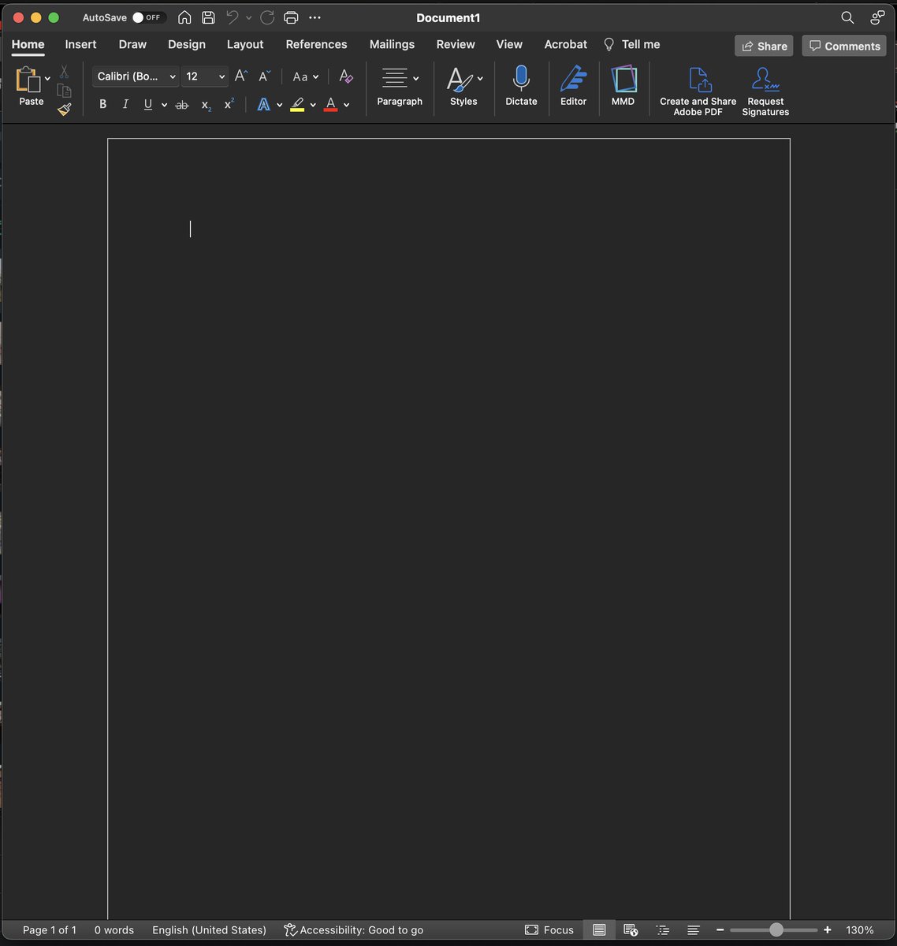The image size is (897, 946).
Task: Toggle Bold formatting
Action: click(x=102, y=104)
